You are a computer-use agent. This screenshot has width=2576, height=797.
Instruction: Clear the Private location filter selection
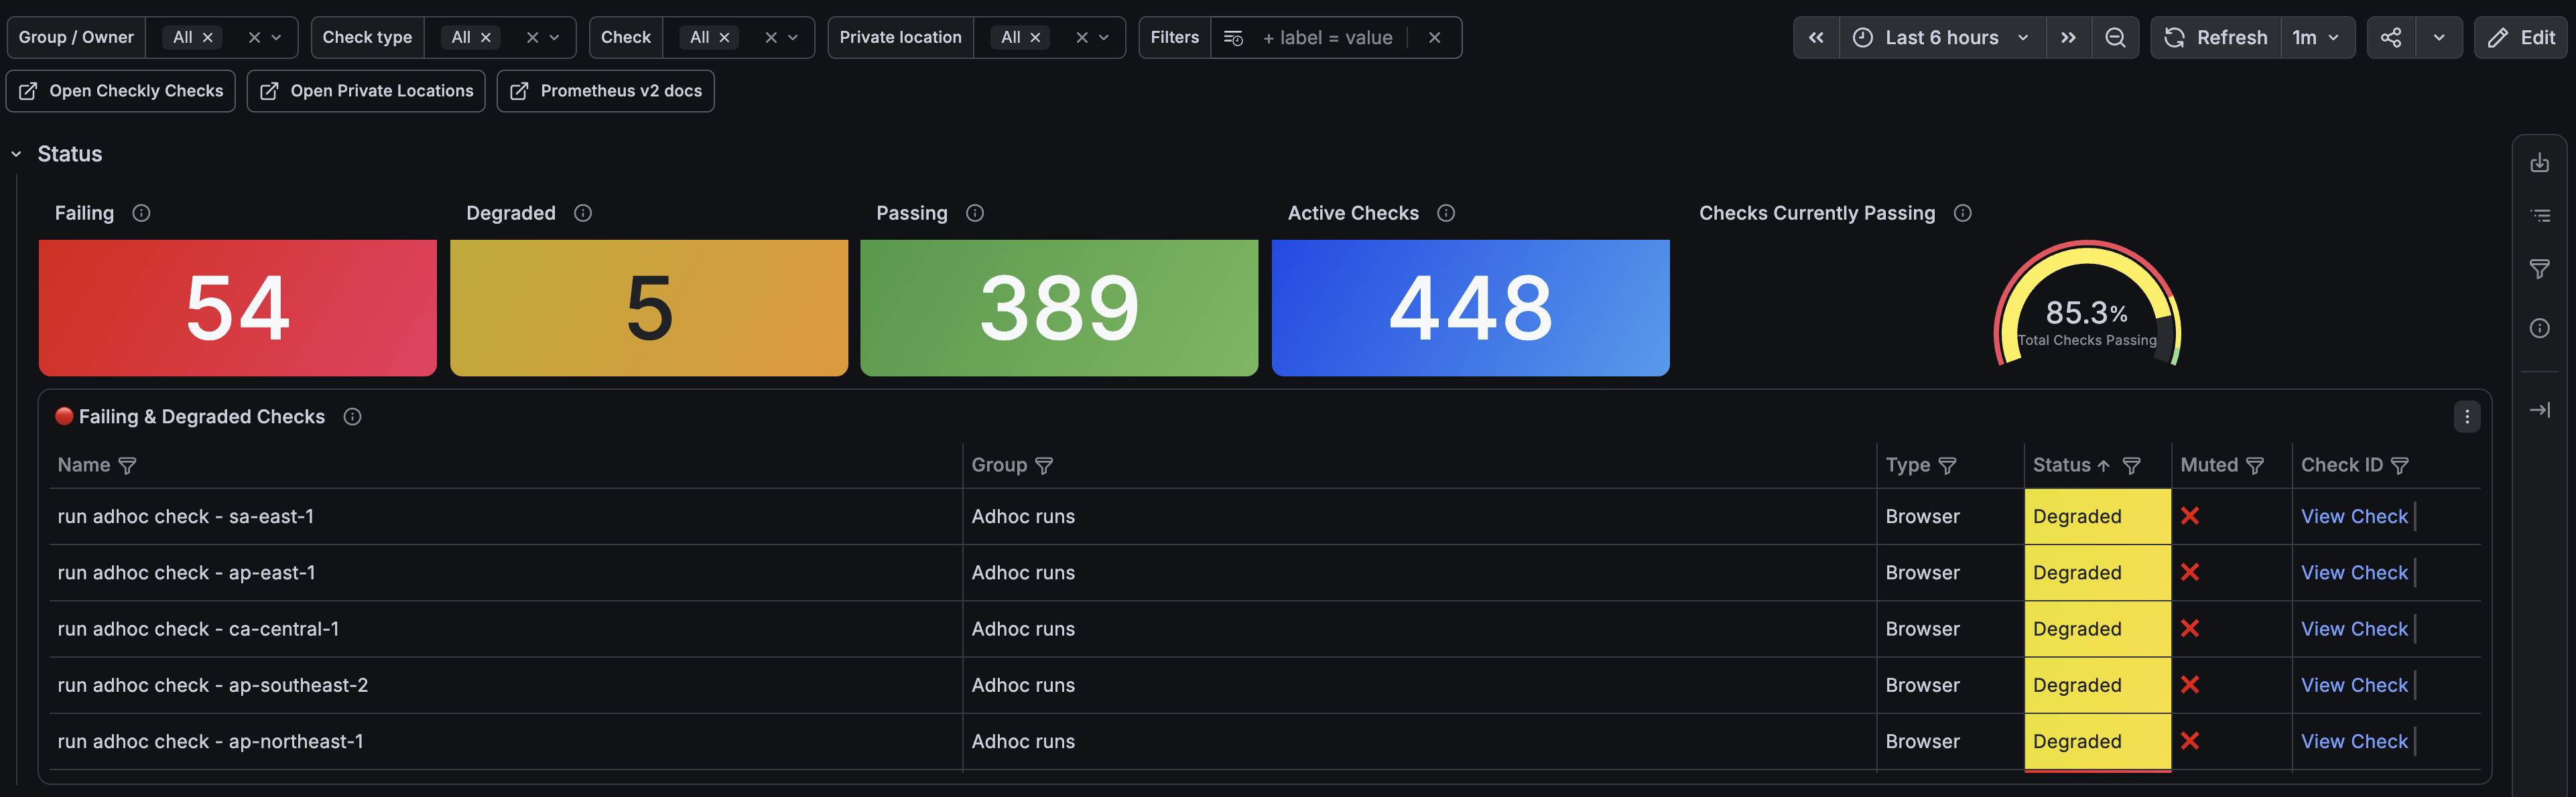tap(1081, 38)
